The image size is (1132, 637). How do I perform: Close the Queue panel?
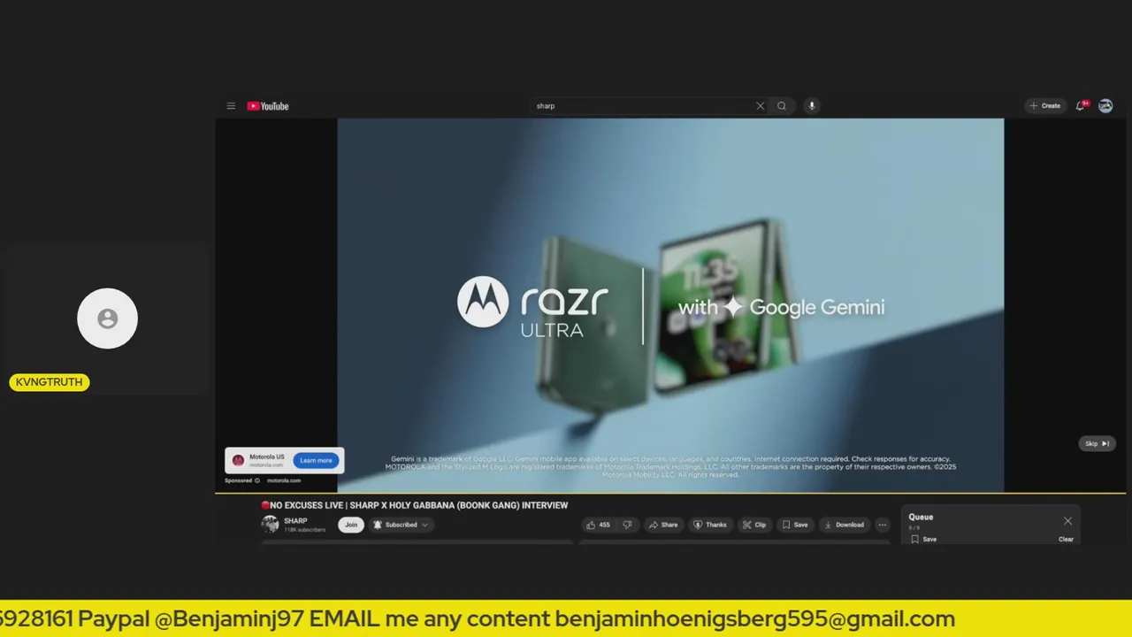(1067, 521)
